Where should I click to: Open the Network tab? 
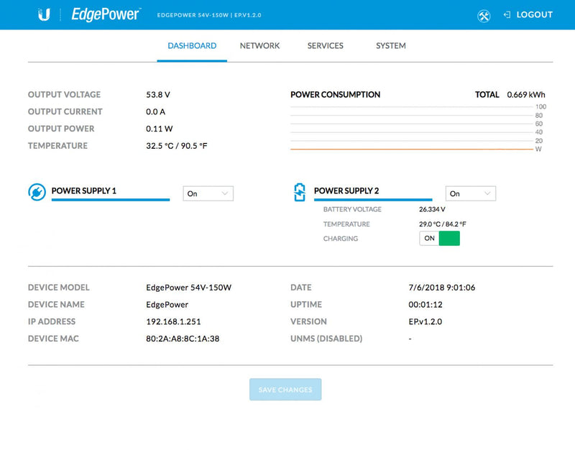click(x=259, y=46)
